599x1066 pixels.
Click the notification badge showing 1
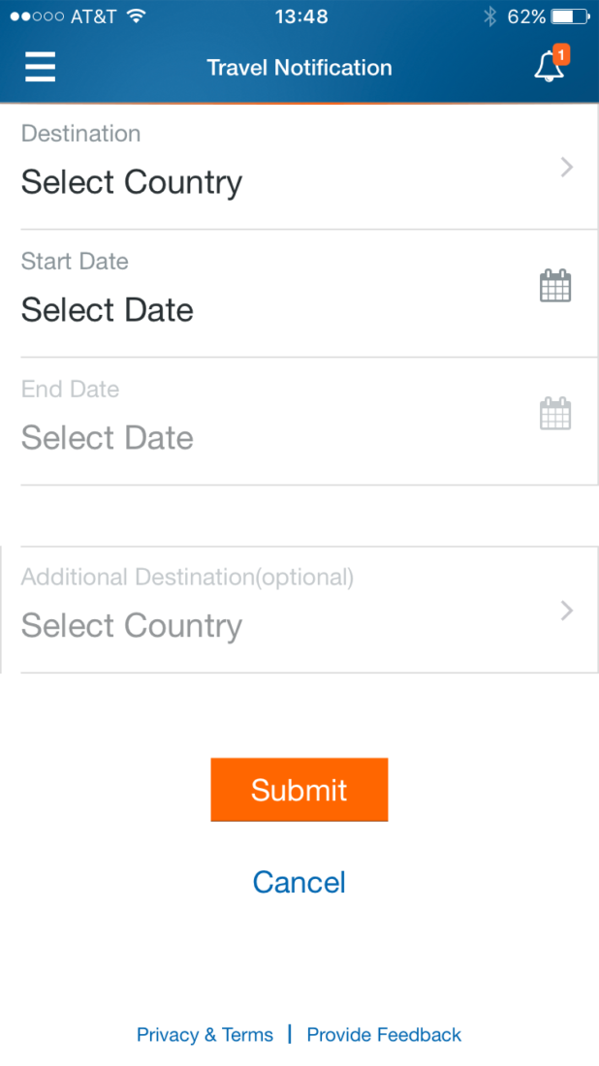click(561, 55)
